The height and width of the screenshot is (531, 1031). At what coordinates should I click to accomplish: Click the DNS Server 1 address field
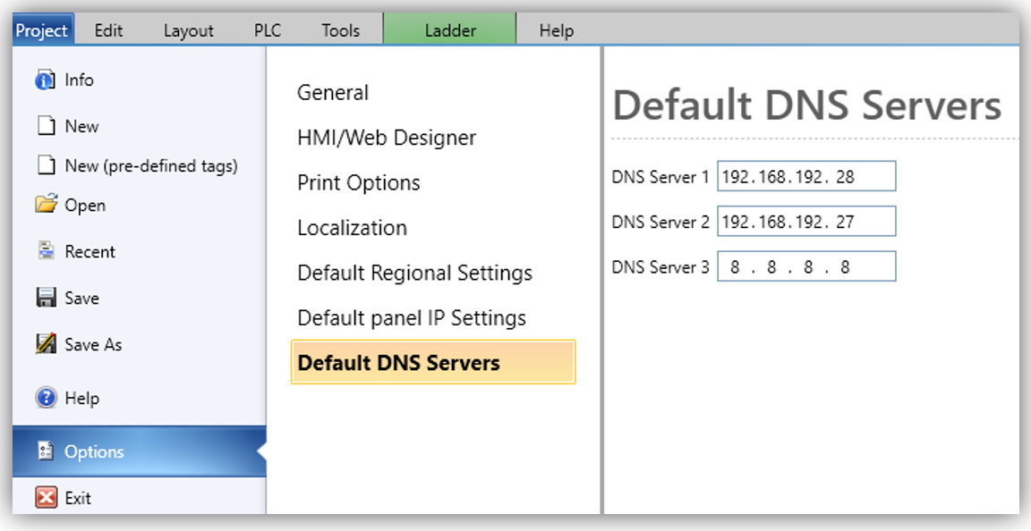point(806,176)
